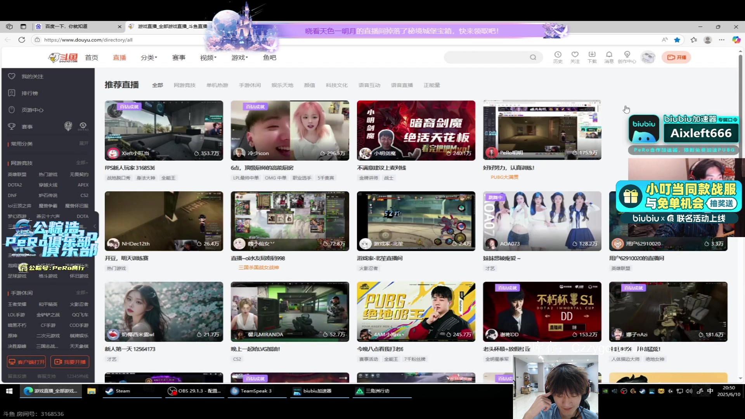The image size is (745, 419).
Task: Open 全部 next to 网游竞技 section
Action: pyautogui.click(x=82, y=163)
